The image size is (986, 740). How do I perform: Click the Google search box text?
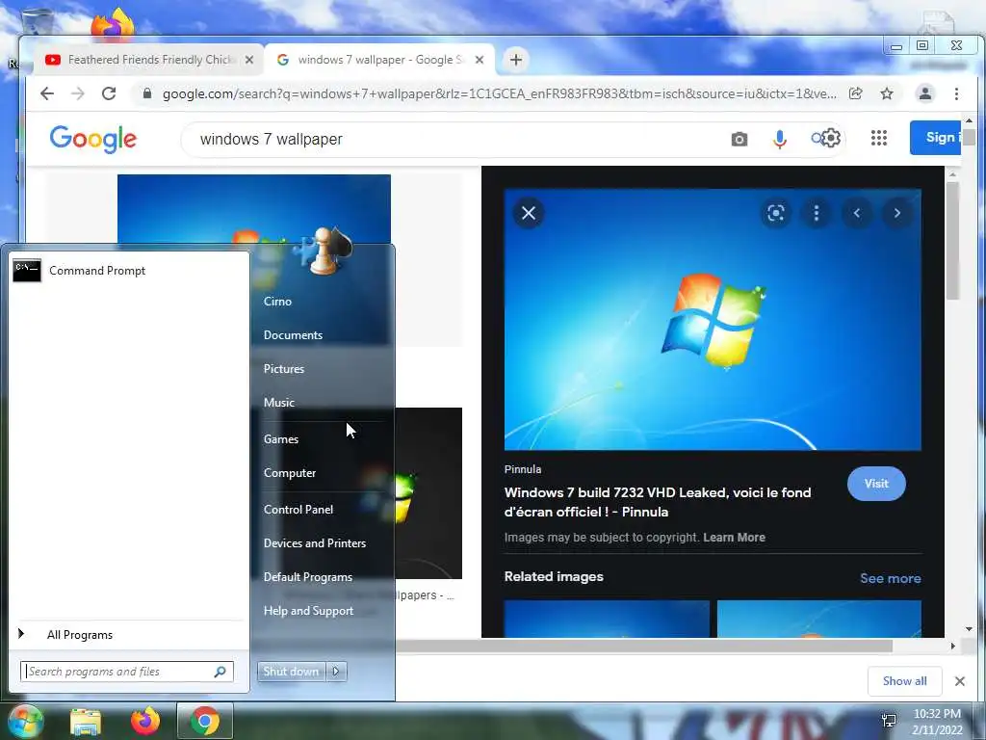click(271, 139)
